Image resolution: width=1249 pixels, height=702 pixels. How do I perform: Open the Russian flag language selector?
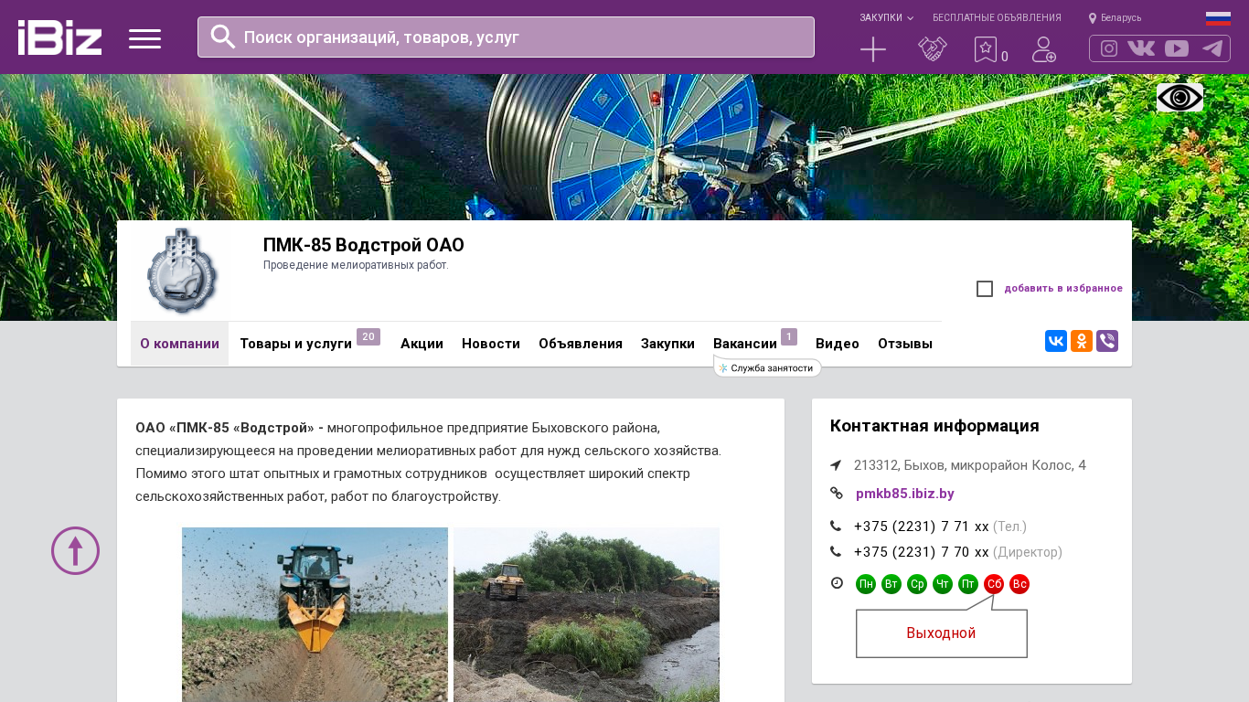1218,17
